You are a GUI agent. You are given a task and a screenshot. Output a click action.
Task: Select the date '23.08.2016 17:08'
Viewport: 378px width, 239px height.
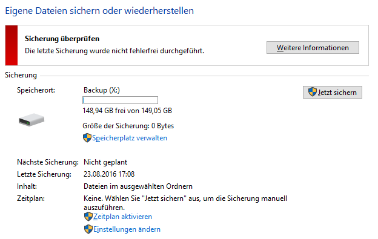click(x=109, y=174)
